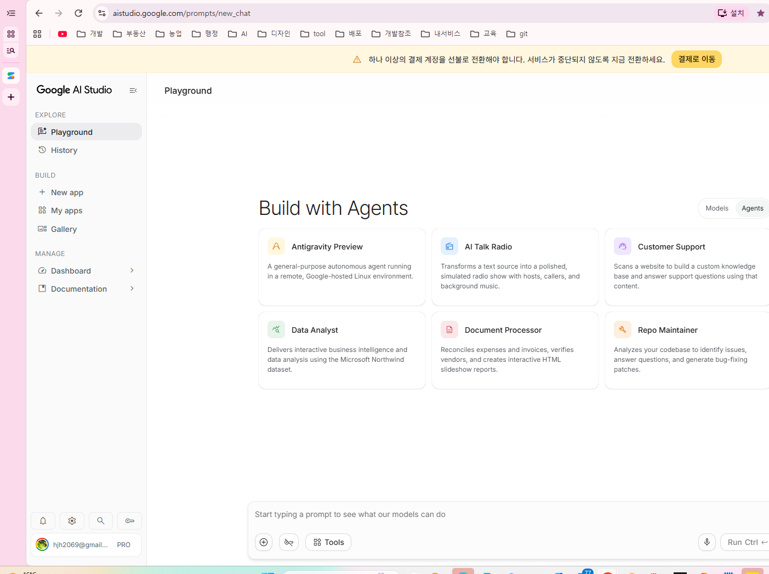Screen dimensions: 769x574
Task: Open the 내서비스 bookmarks folder
Action: 441,34
